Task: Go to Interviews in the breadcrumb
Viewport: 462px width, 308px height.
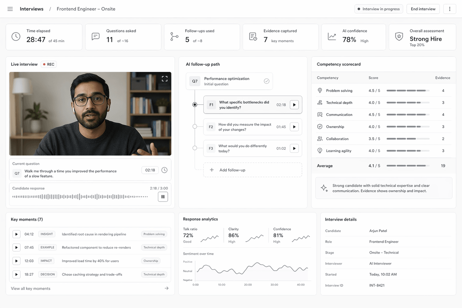Action: pyautogui.click(x=32, y=9)
